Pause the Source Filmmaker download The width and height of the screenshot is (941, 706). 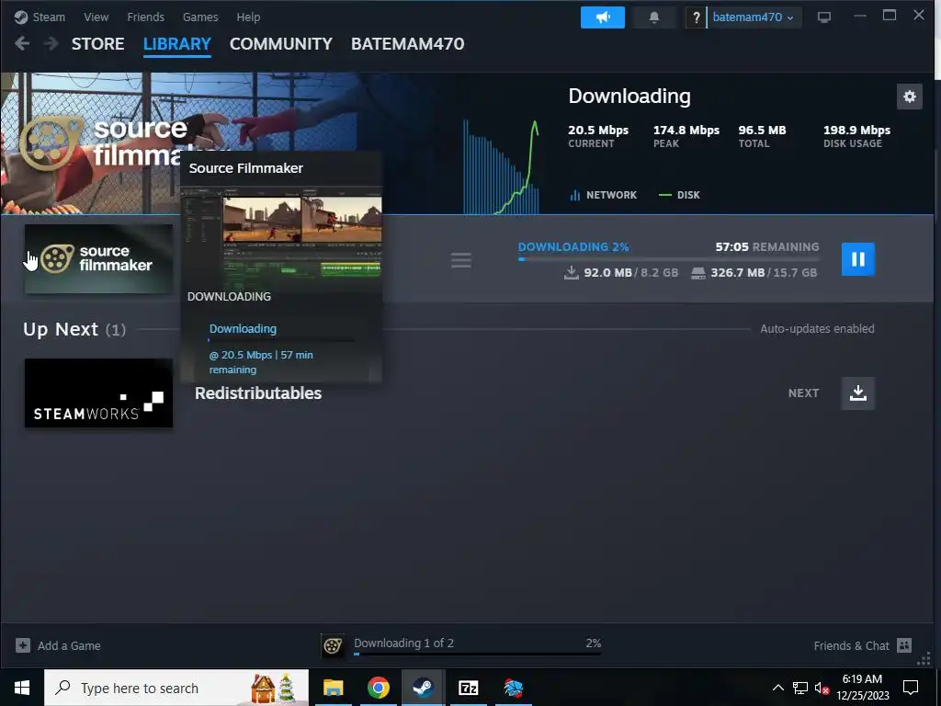pos(858,259)
